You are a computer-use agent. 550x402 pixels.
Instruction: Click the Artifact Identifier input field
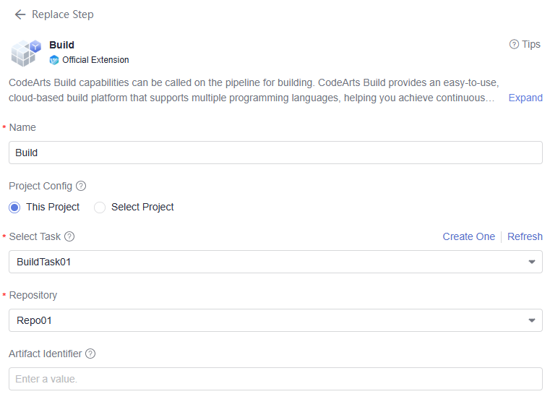275,379
